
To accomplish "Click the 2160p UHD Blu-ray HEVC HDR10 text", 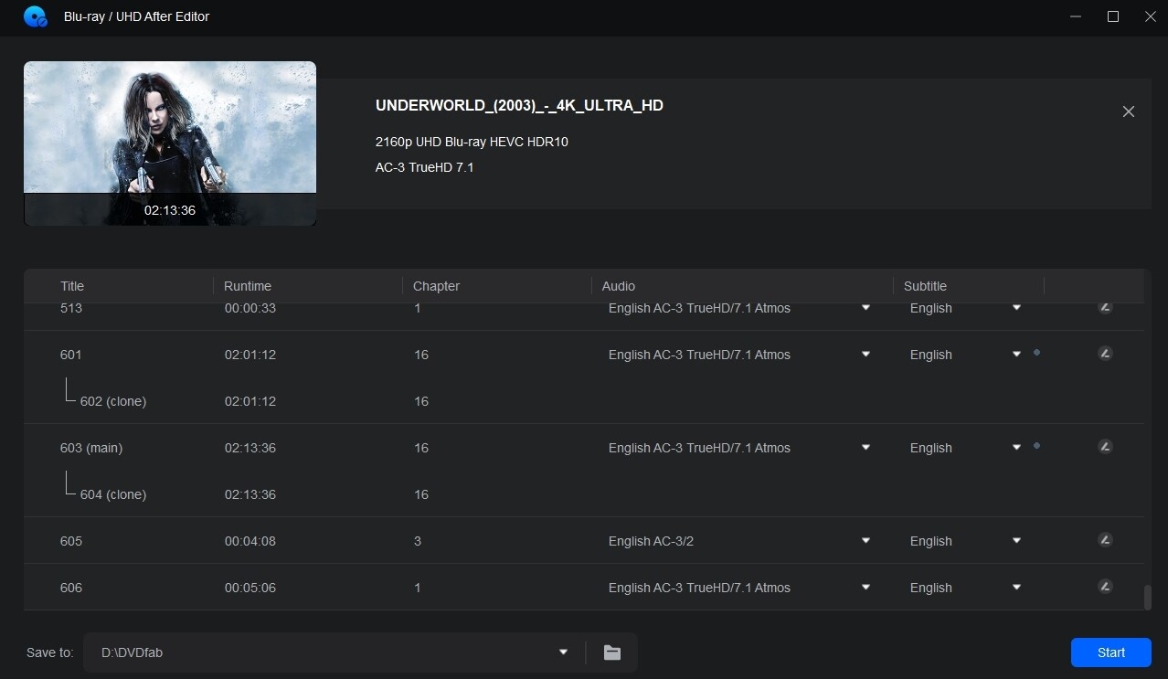I will coord(472,142).
